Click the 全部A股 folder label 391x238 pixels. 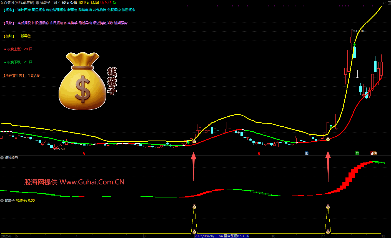point(34,76)
